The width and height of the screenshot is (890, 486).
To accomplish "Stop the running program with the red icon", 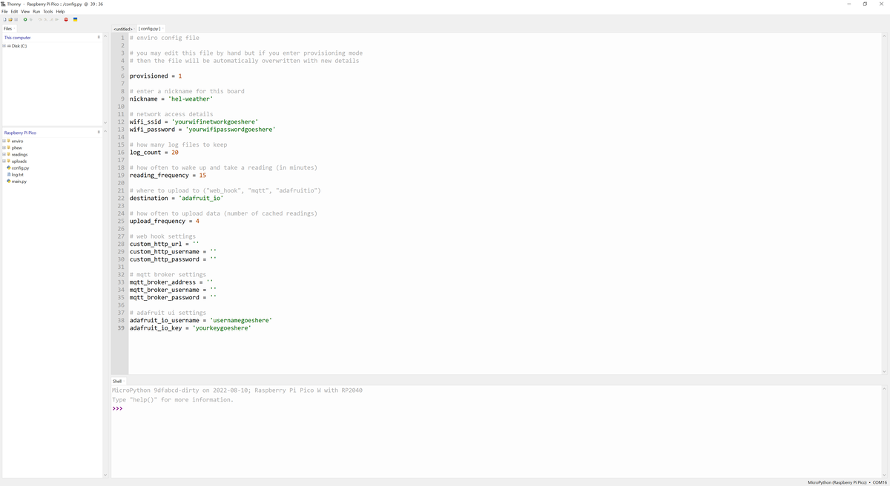I will (x=66, y=19).
